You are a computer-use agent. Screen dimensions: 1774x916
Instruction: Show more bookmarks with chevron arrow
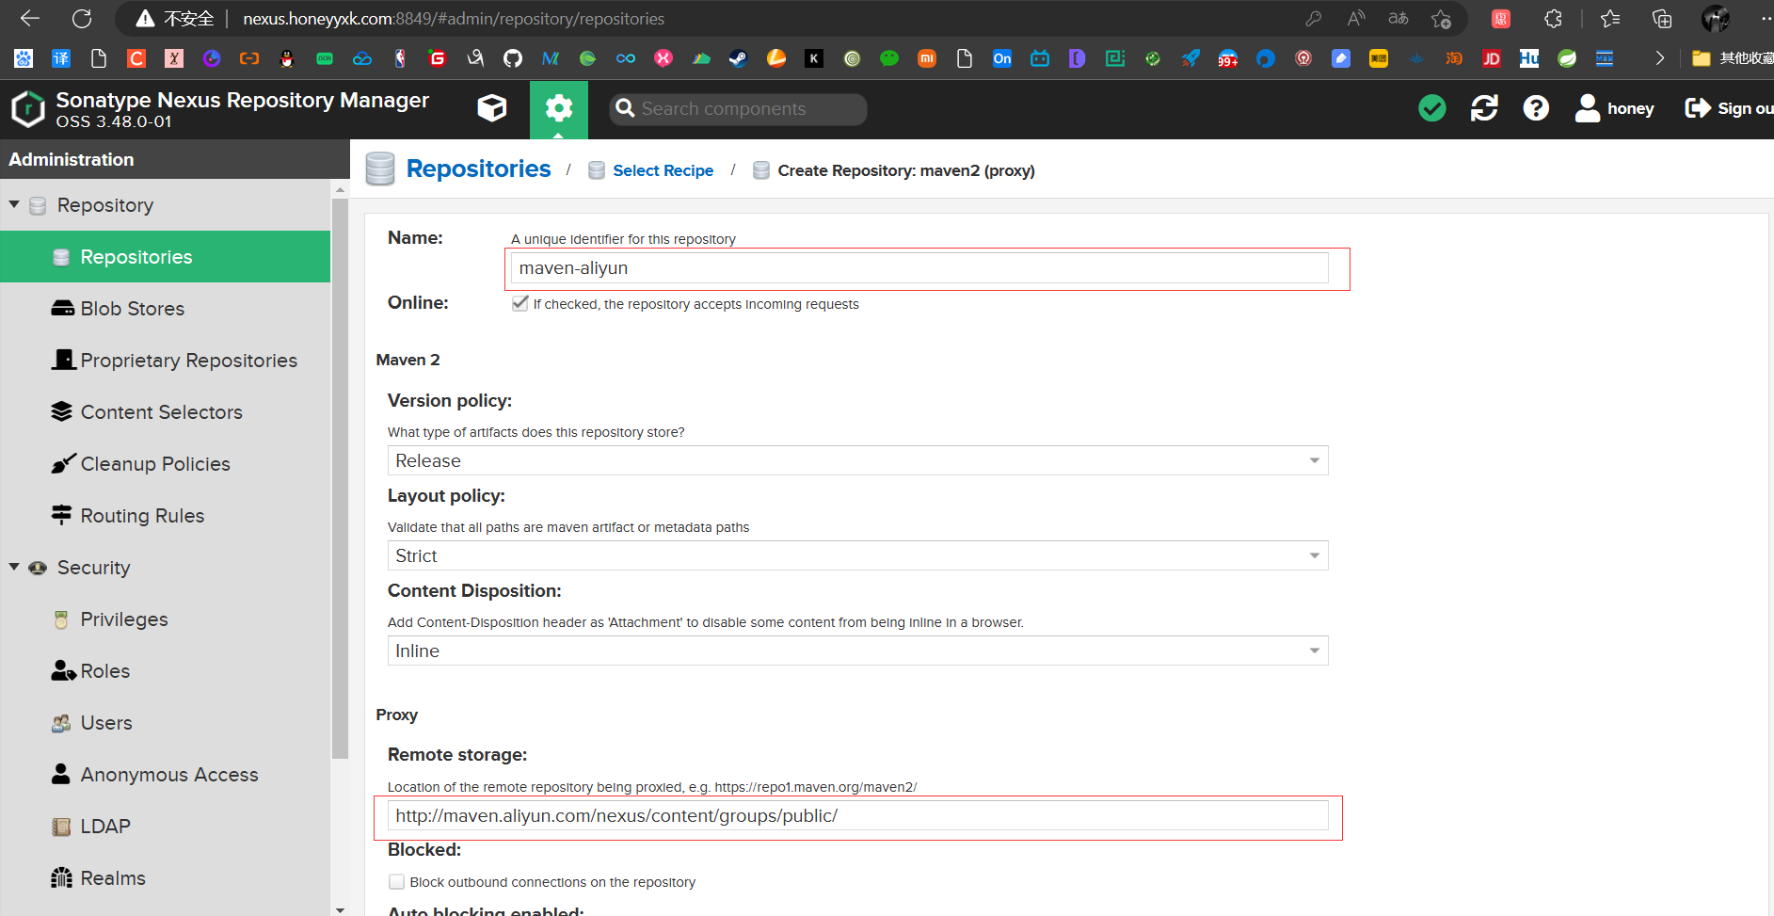[x=1659, y=58]
